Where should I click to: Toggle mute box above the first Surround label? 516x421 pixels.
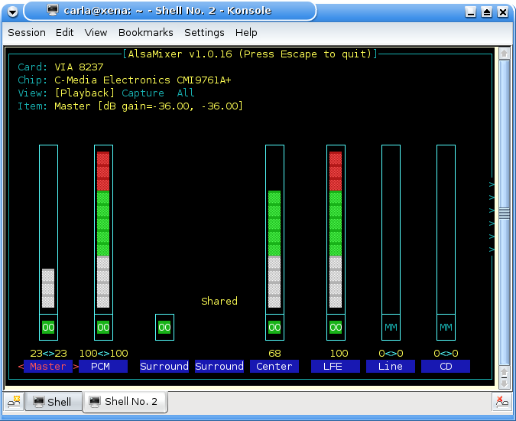(164, 327)
